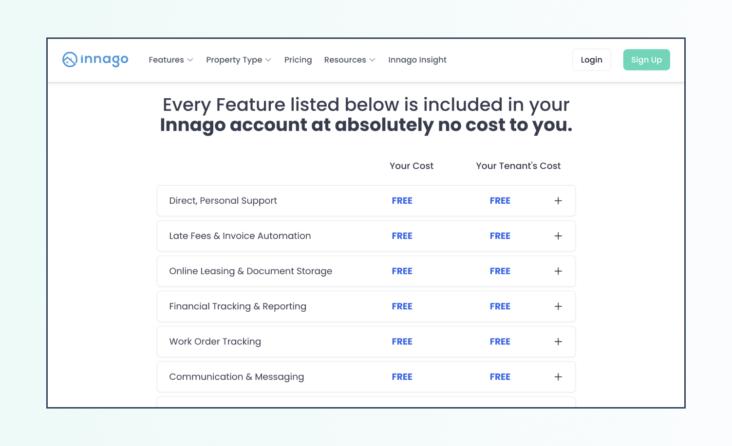Click plus icon for Online Leasing & Document Storage
732x446 pixels.
(558, 271)
